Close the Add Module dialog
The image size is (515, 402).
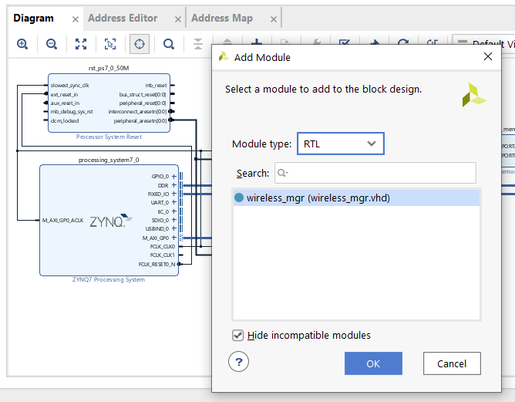pos(488,56)
